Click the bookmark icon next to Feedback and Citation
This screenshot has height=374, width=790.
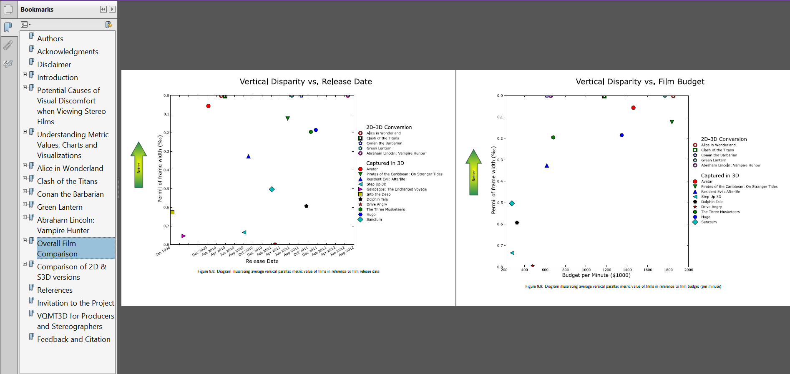click(32, 337)
